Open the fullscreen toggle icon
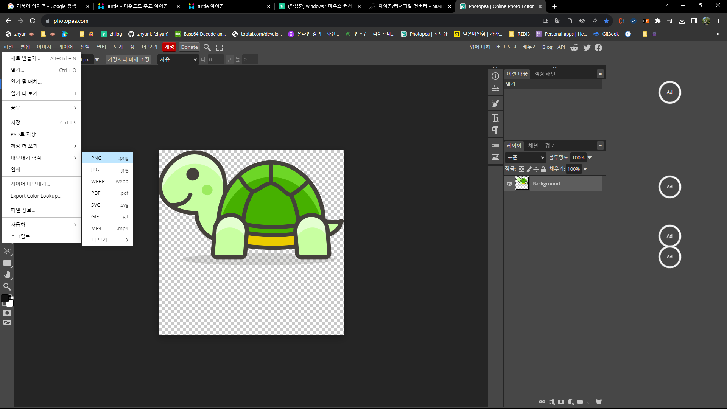The image size is (727, 409). [220, 48]
